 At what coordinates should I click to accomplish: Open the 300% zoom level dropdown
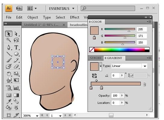coord(37,116)
